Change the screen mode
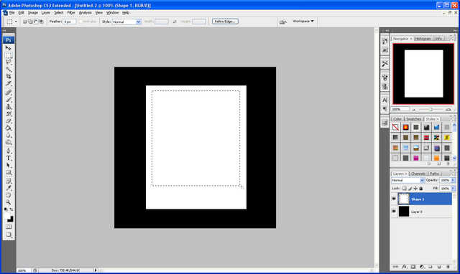460x274 pixels. 9,235
